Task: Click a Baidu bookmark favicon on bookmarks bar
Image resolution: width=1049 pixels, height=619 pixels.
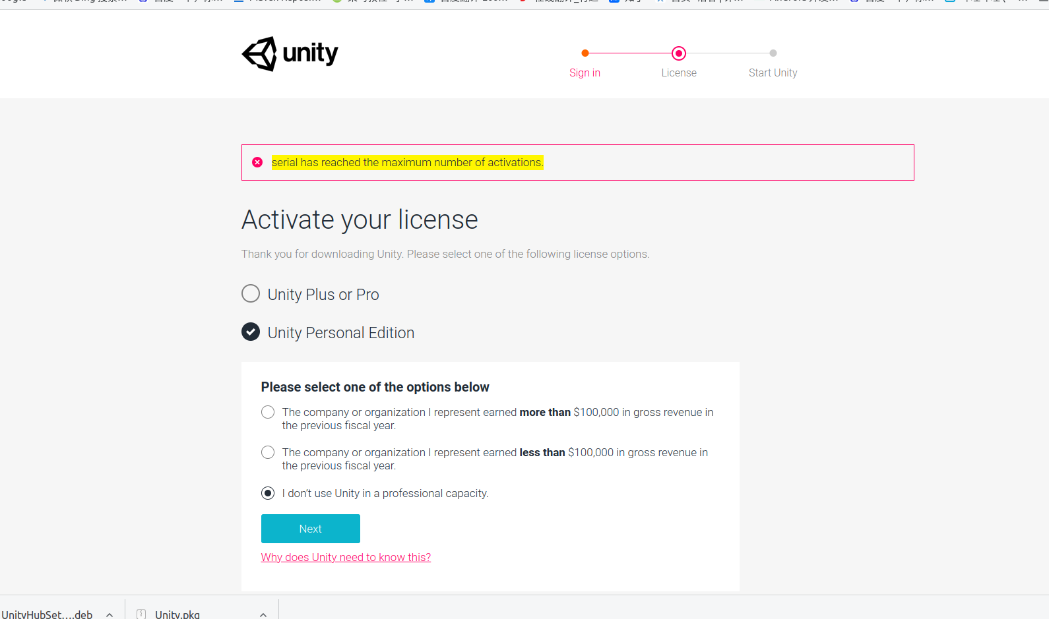Action: [144, 1]
